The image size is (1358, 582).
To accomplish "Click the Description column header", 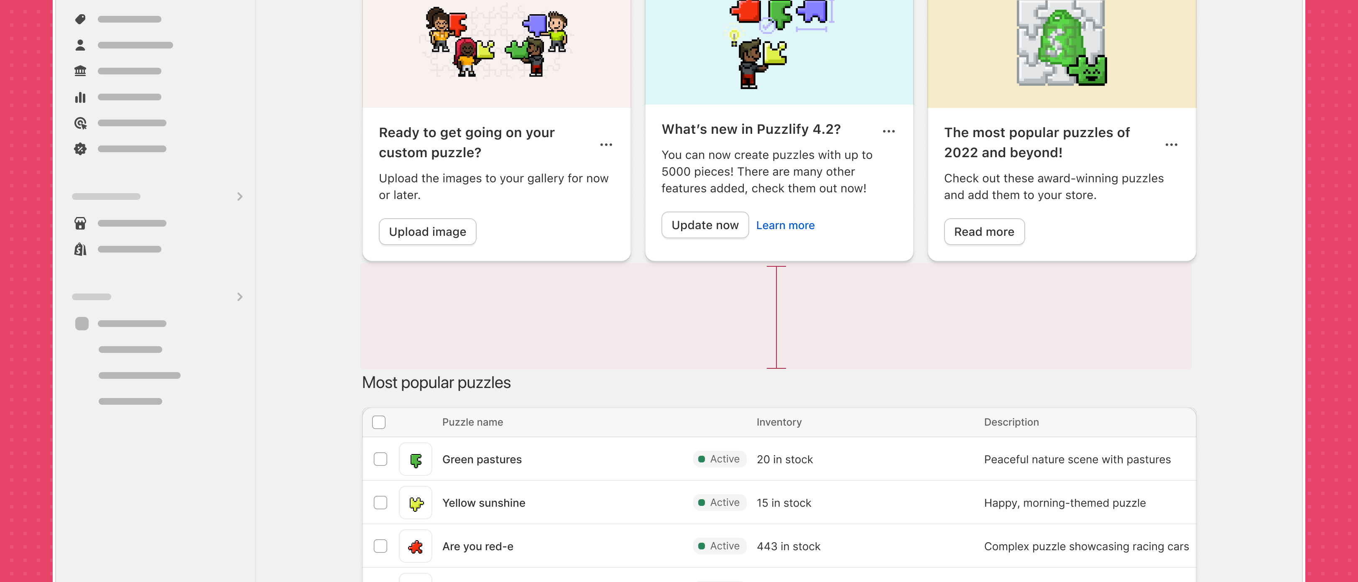I will pos(1011,422).
